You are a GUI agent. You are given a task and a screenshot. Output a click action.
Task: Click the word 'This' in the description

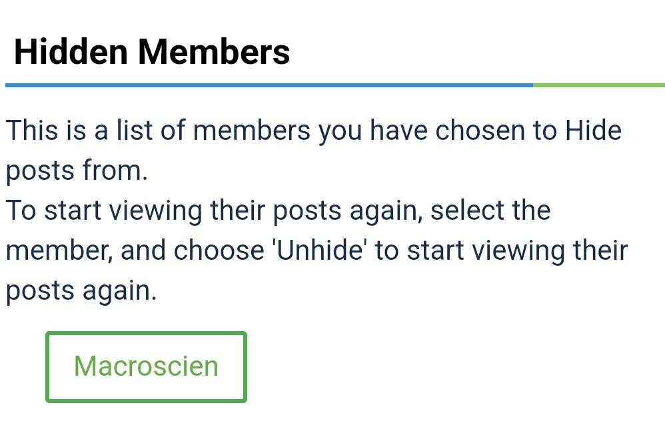click(32, 130)
